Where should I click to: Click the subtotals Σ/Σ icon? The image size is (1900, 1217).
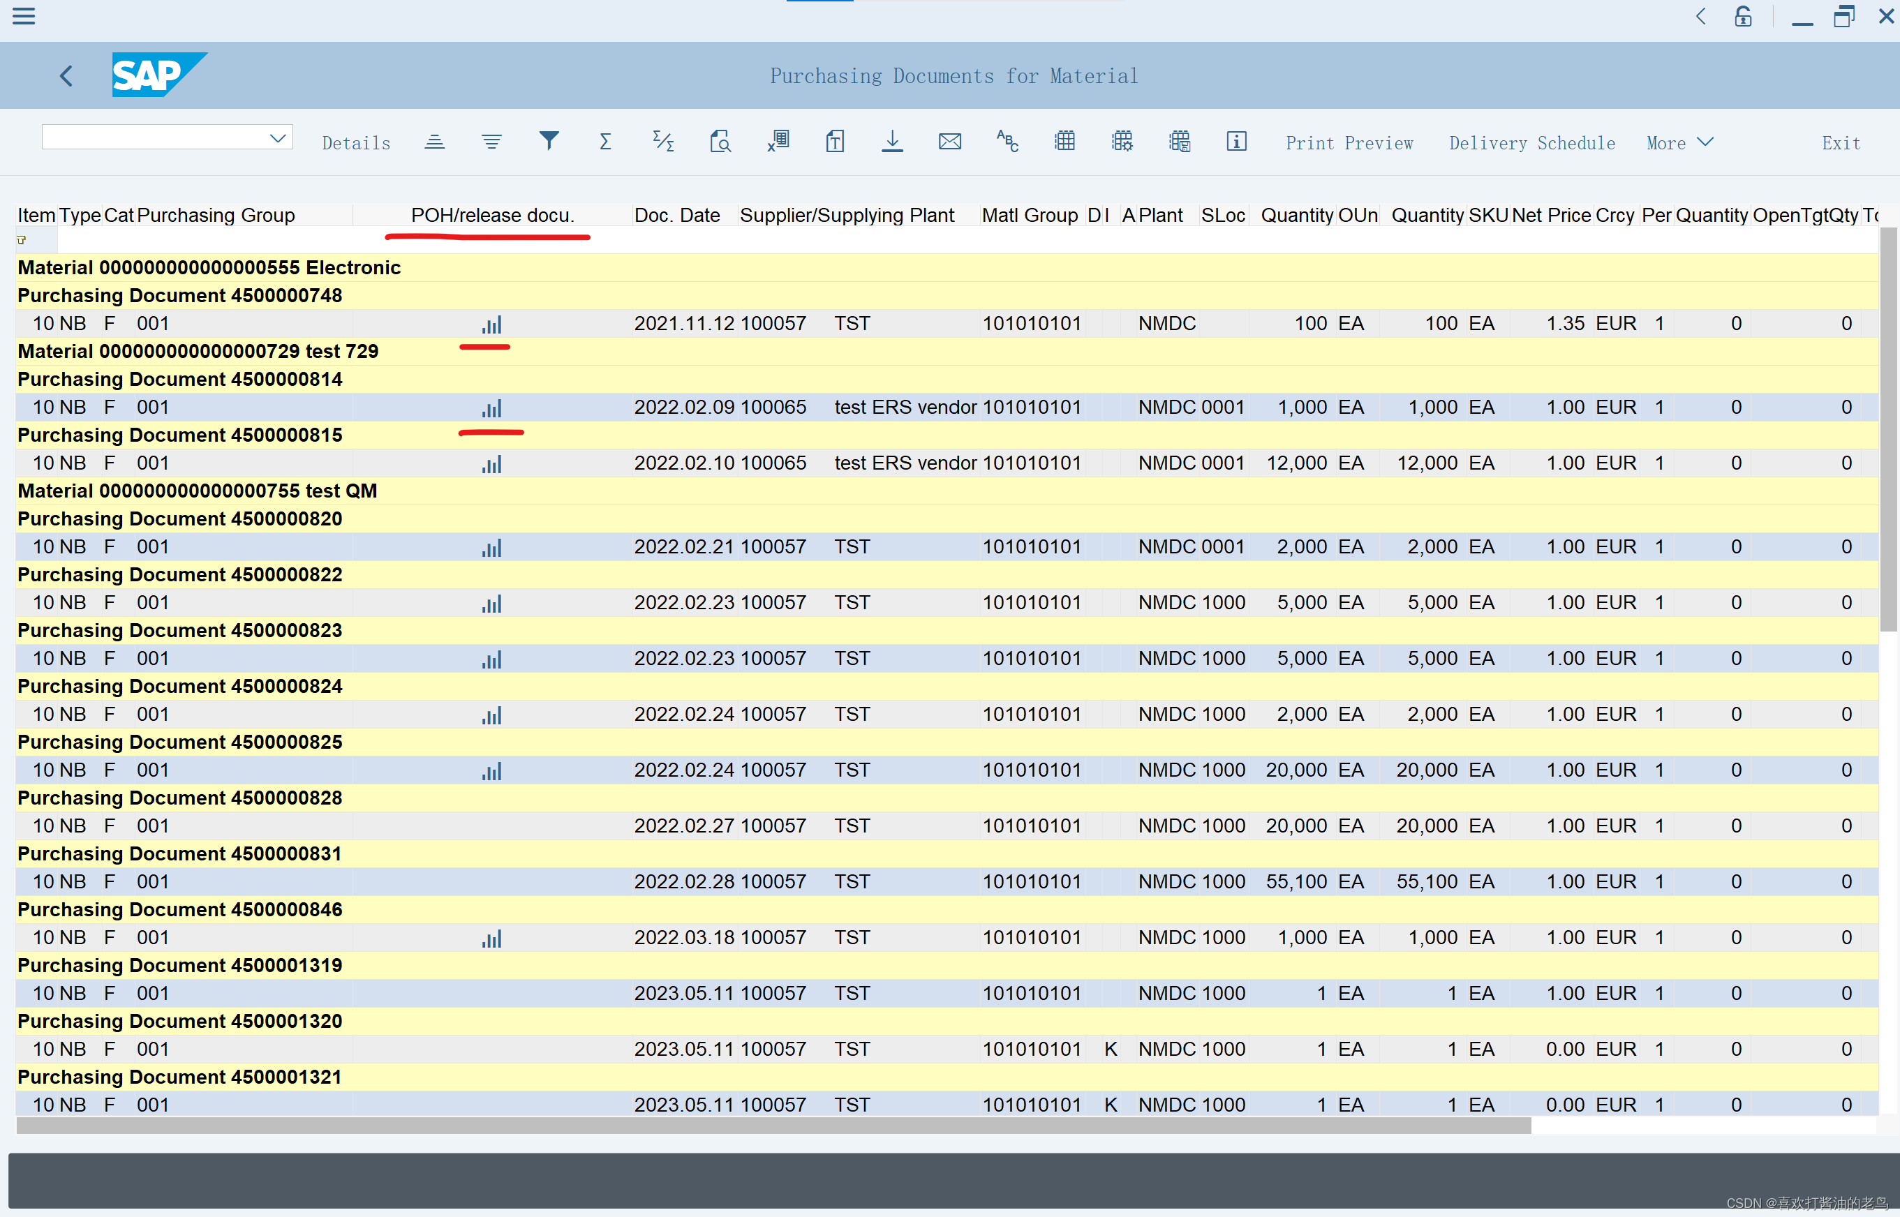click(663, 142)
